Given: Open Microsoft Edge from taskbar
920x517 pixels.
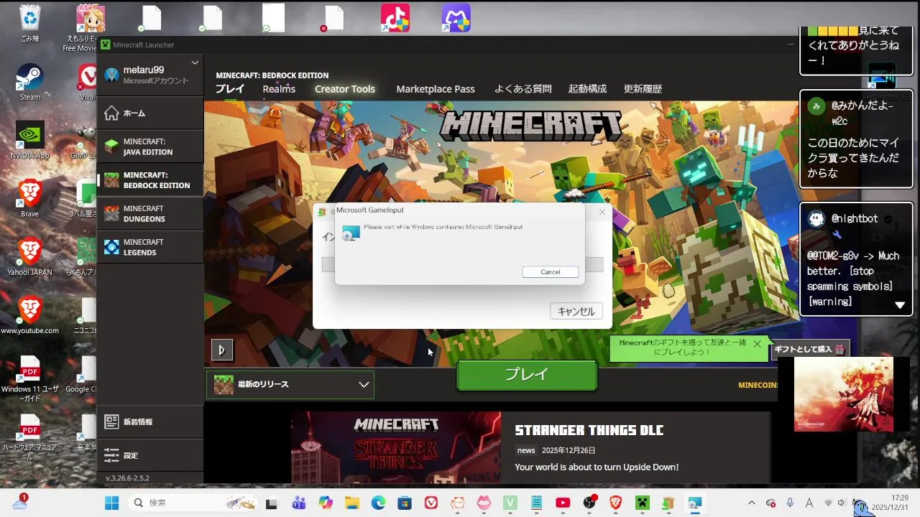Looking at the screenshot, I should pos(378,503).
